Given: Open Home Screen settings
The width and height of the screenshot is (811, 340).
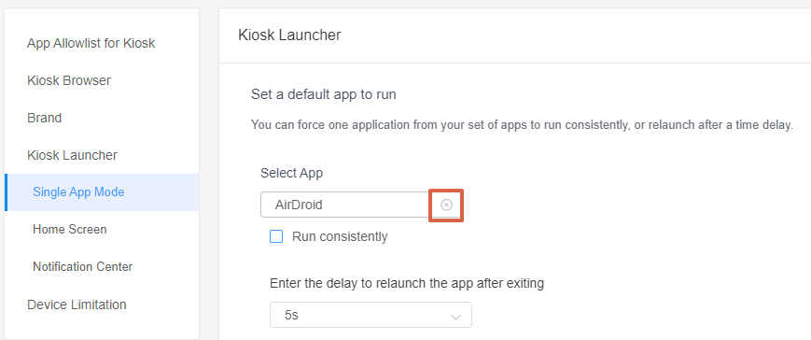Looking at the screenshot, I should pos(70,229).
